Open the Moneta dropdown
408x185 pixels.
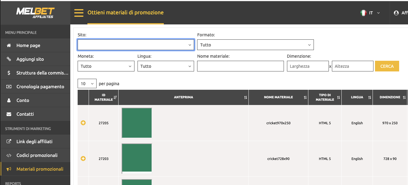[106, 66]
